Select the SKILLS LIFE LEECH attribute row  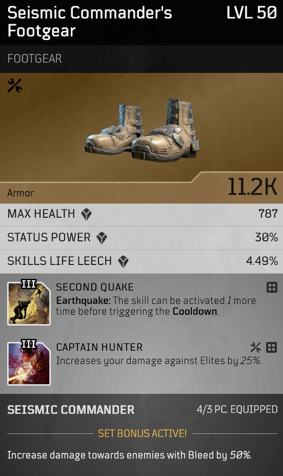[x=141, y=262]
